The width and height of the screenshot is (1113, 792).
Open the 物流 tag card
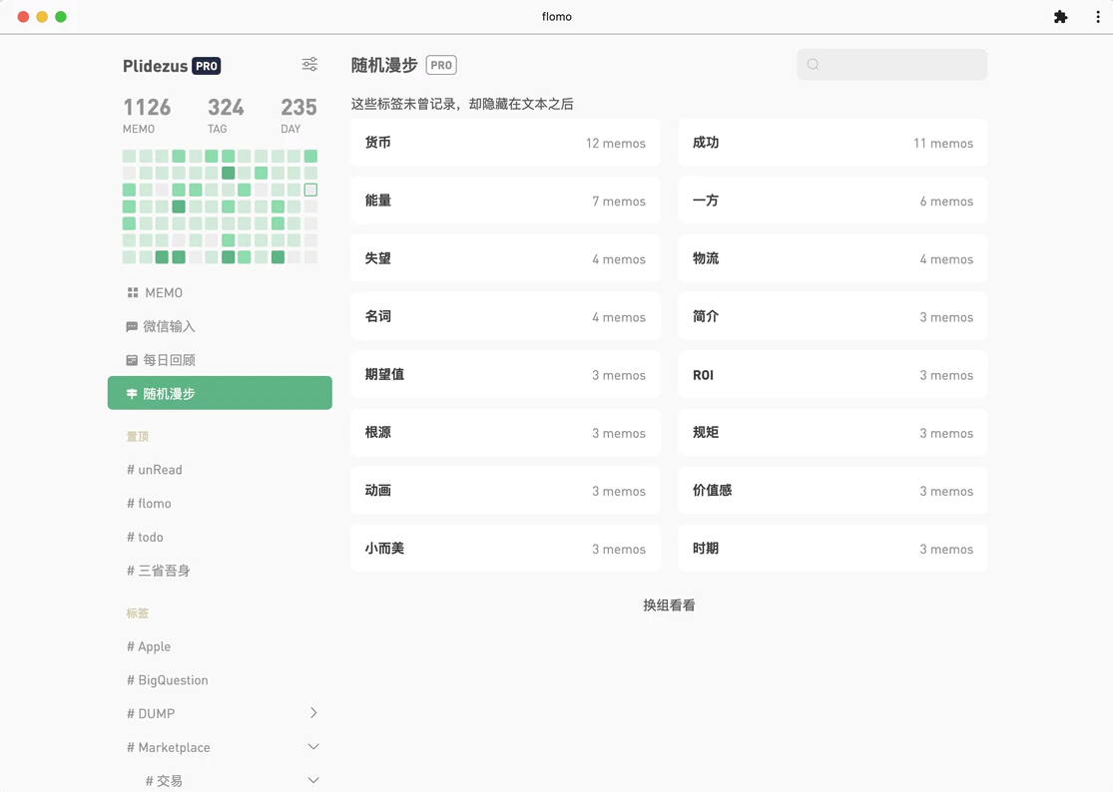click(x=833, y=258)
